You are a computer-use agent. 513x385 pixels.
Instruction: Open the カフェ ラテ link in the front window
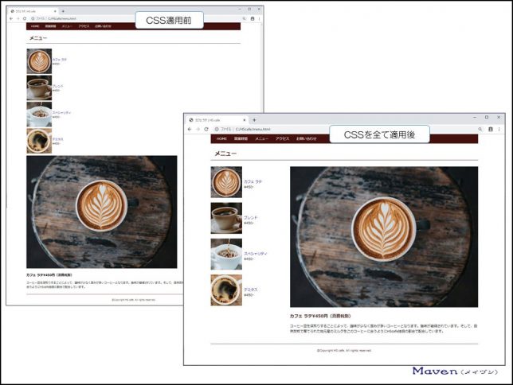pos(253,181)
